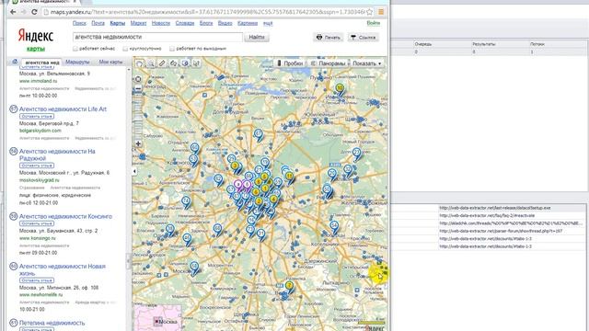Open 'Петелина недвижимость' result
This screenshot has height=331, width=589.
click(52, 323)
